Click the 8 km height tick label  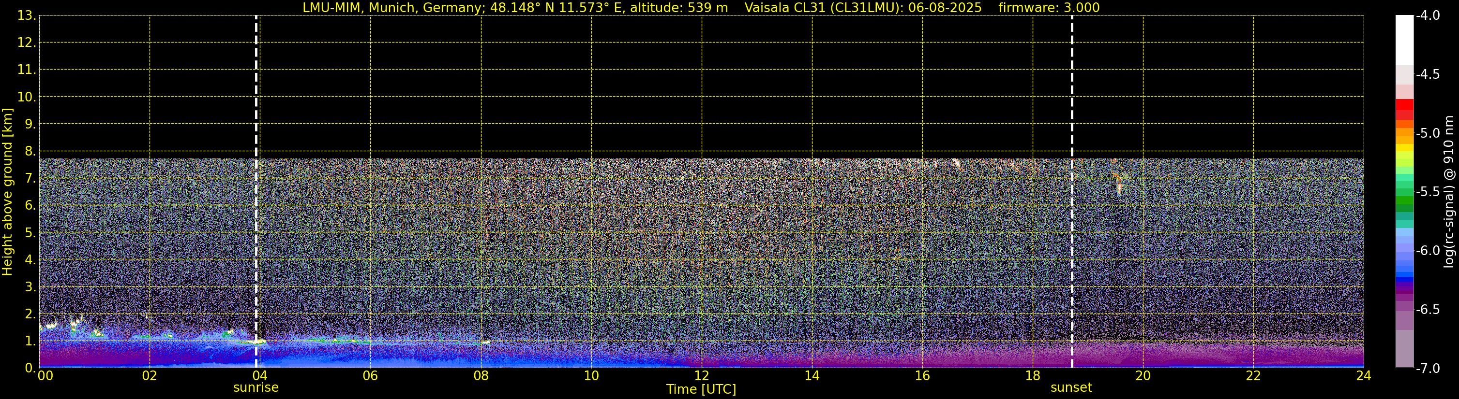29,152
